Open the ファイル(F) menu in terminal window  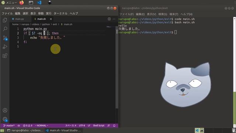(x=126, y=14)
